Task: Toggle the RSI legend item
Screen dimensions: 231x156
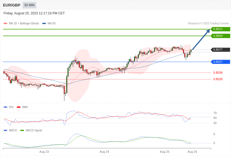Action: 8,107
